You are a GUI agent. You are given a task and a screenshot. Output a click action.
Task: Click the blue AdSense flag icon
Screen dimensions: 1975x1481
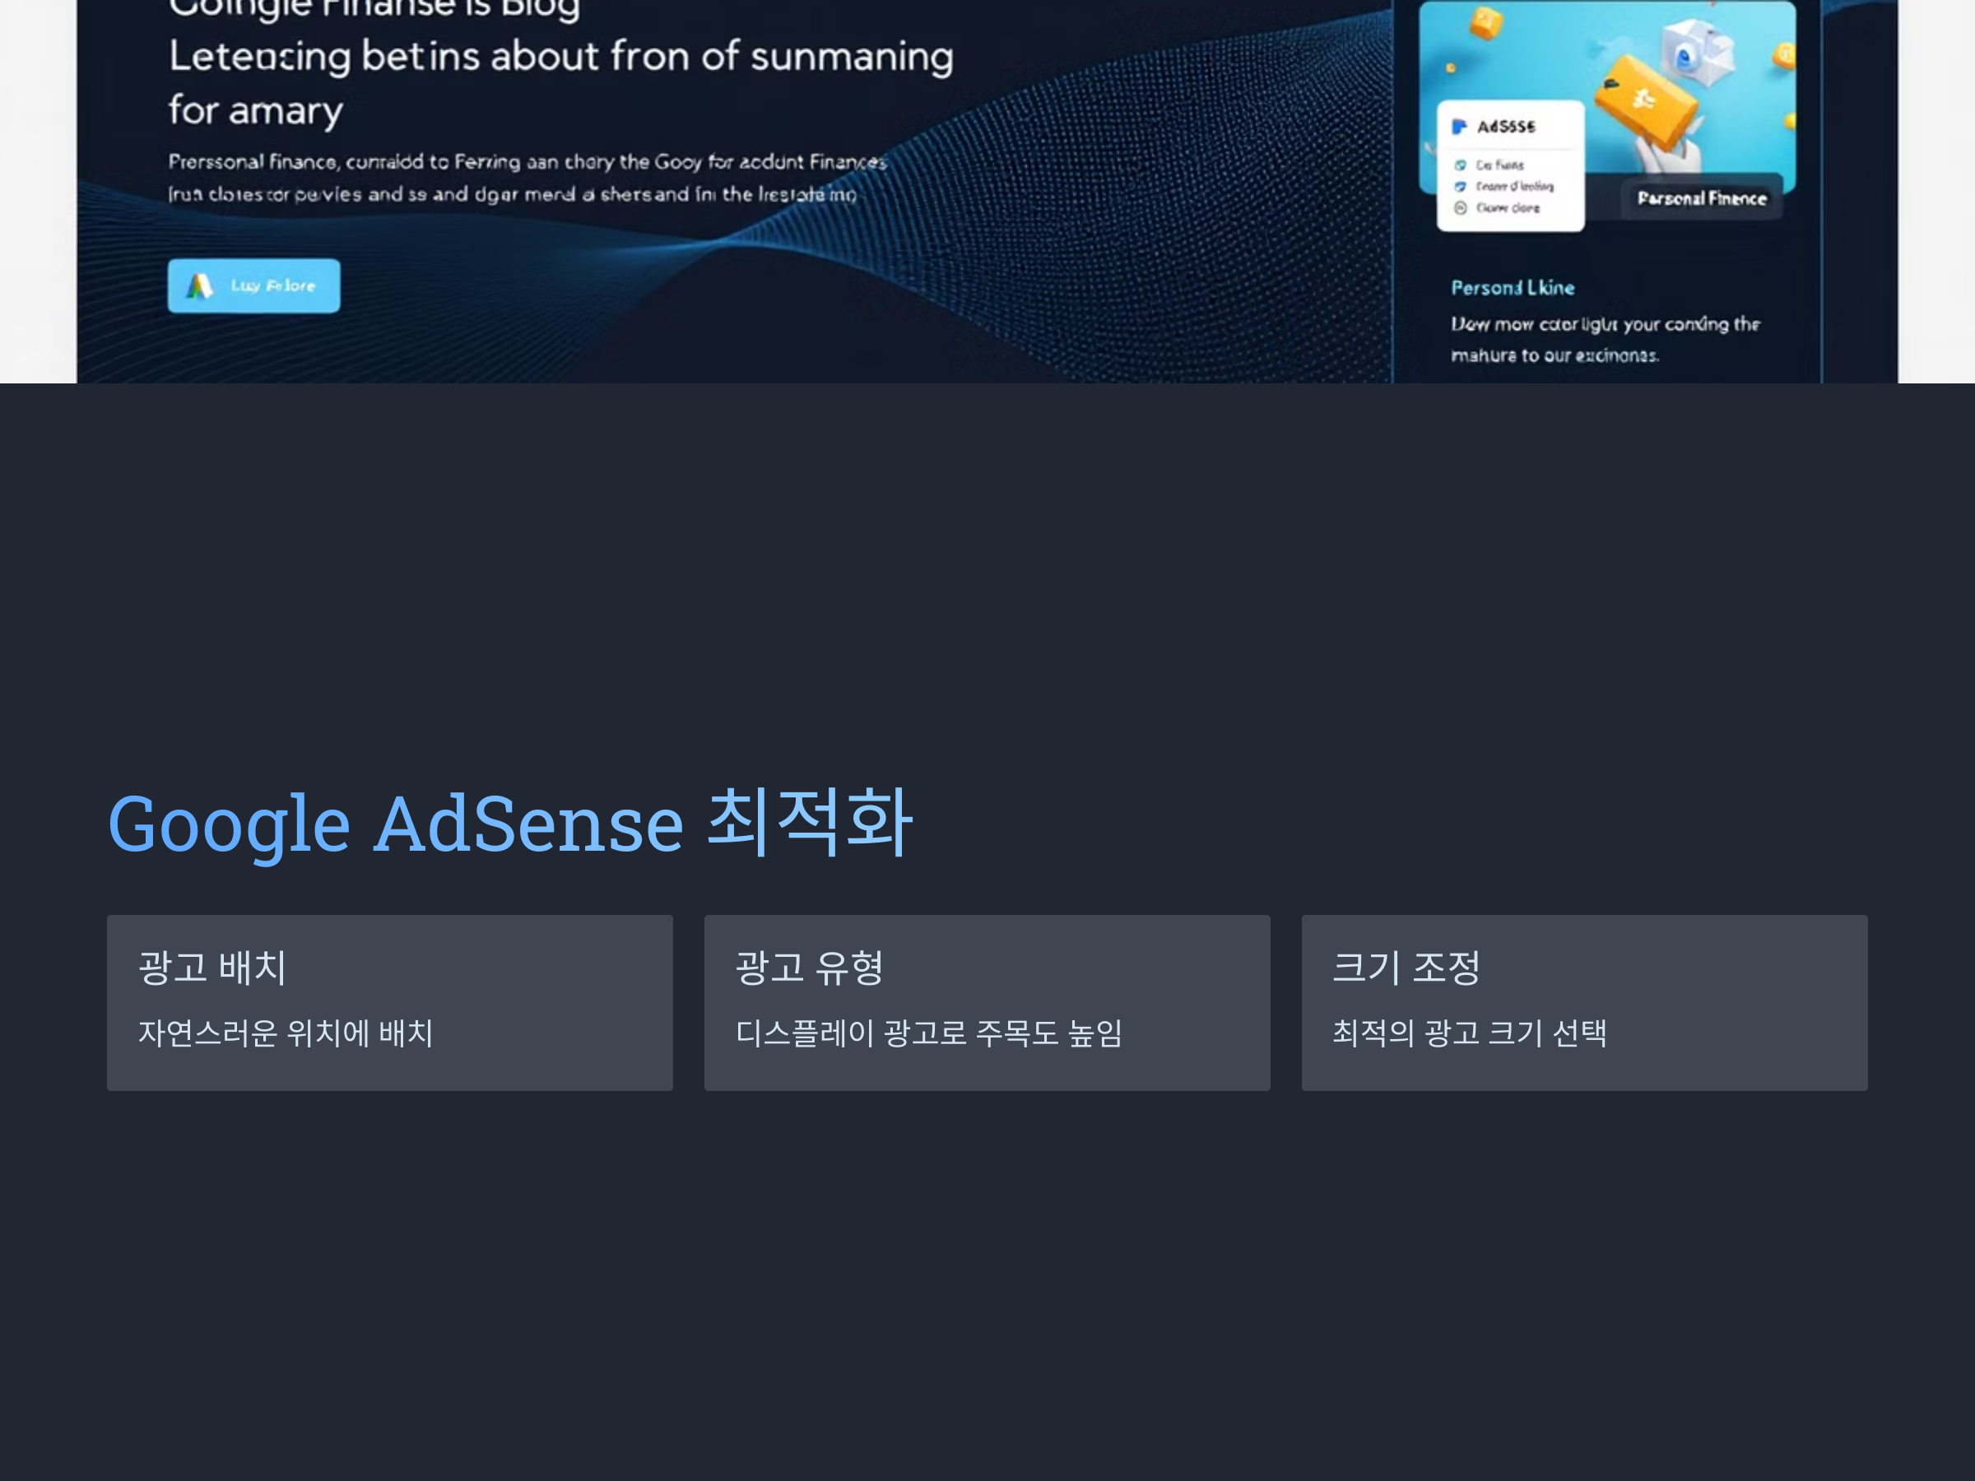tap(1459, 127)
